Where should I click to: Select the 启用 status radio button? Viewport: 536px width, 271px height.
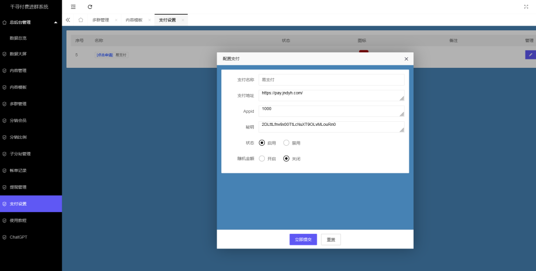coord(262,143)
